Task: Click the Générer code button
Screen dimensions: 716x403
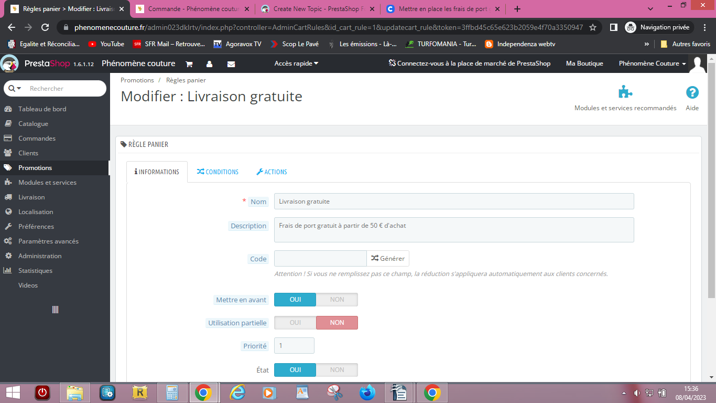Action: (x=388, y=259)
